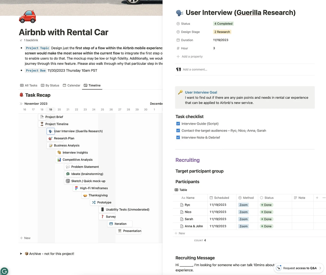Open the Done status dropdown for Sarah

click(266, 219)
